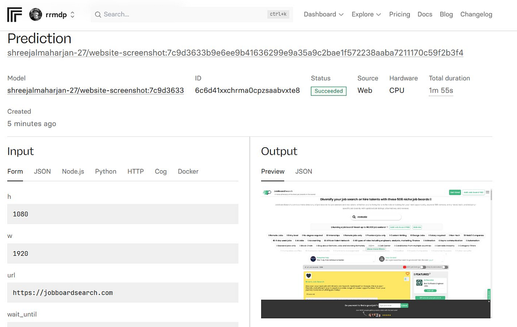The image size is (517, 327).
Task: Open the rrmdp user avatar
Action: (x=36, y=14)
